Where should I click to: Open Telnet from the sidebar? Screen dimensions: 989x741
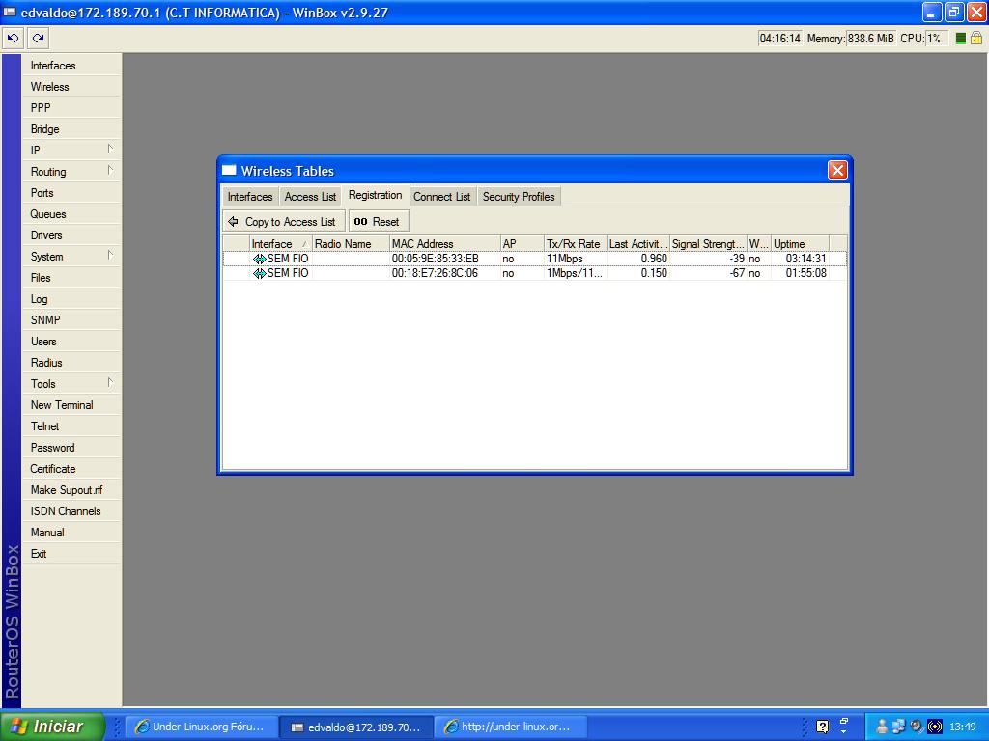click(71, 425)
